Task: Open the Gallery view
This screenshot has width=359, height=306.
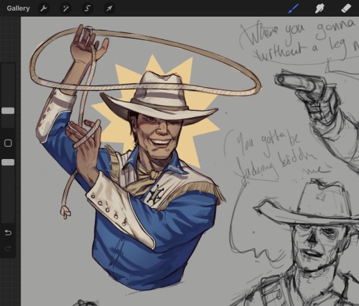Action: pyautogui.click(x=18, y=9)
